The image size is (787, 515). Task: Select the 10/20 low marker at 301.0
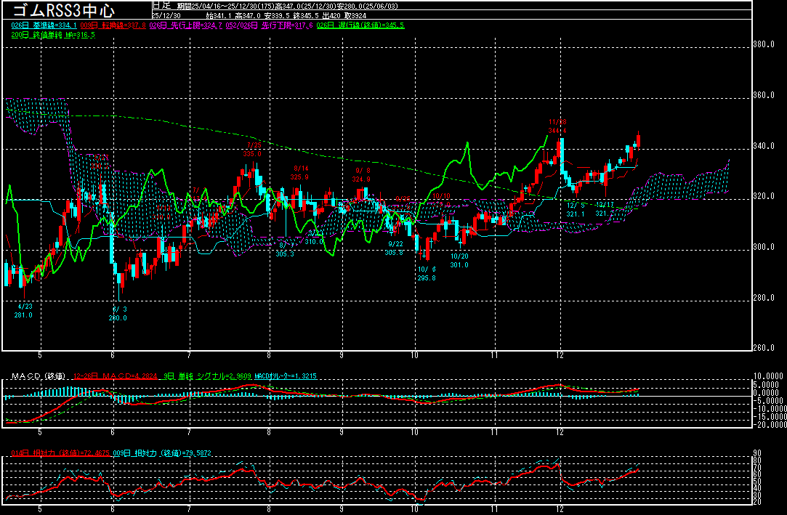pyautogui.click(x=459, y=261)
